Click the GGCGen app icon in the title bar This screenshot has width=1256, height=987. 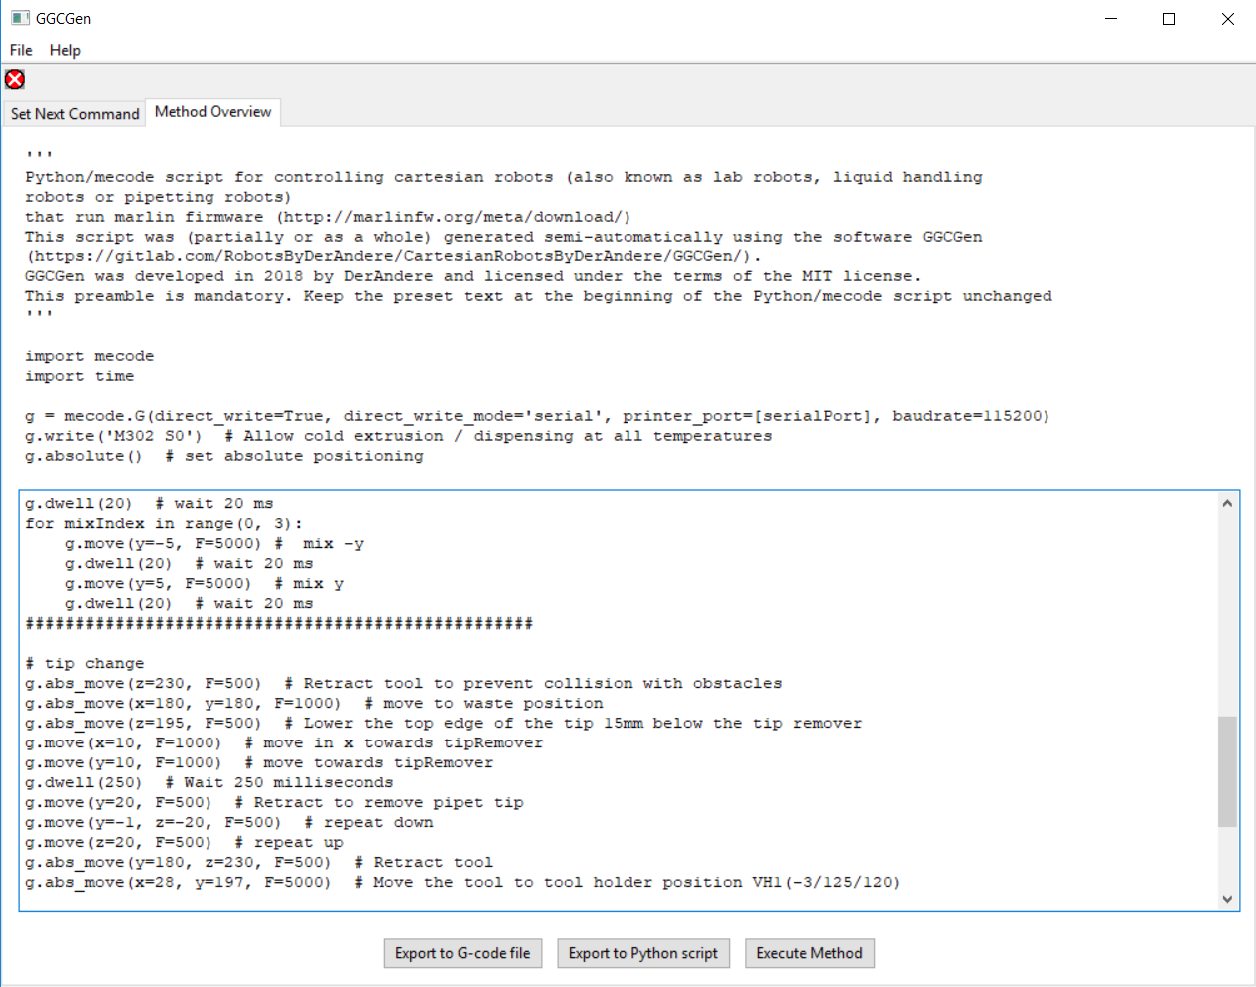(x=20, y=19)
